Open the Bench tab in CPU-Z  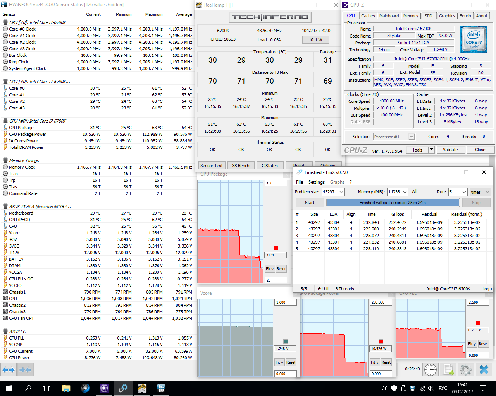click(465, 16)
